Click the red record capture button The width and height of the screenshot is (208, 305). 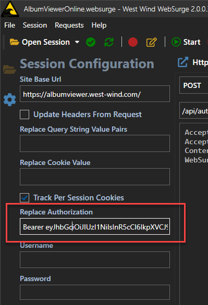point(133,42)
